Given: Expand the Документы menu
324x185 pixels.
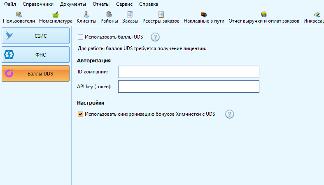Looking at the screenshot, I should (x=73, y=4).
